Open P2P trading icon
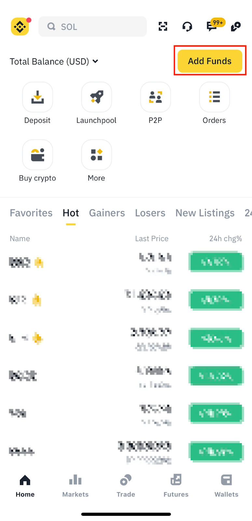 [x=155, y=97]
